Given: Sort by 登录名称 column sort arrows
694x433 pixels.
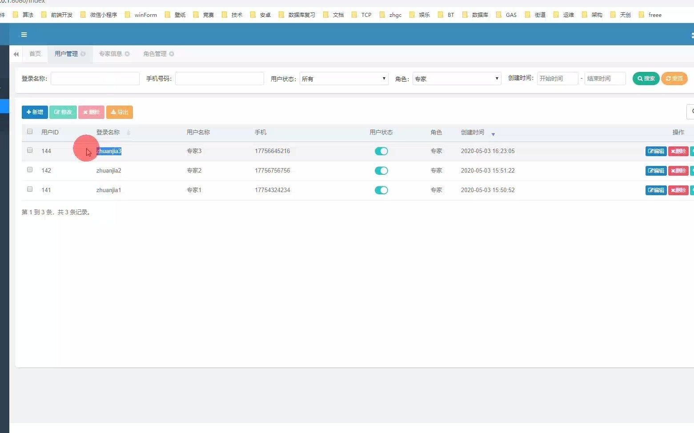Looking at the screenshot, I should point(128,133).
